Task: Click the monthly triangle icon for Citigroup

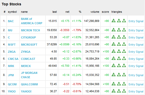Action: pyautogui.click(x=124, y=37)
